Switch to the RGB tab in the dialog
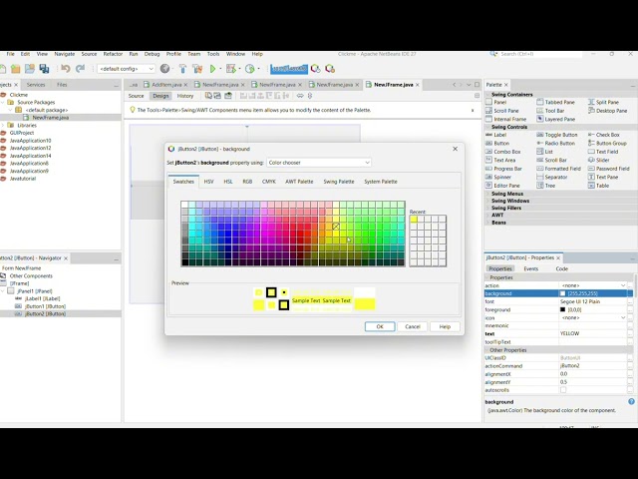Image resolution: width=638 pixels, height=479 pixels. (247, 182)
